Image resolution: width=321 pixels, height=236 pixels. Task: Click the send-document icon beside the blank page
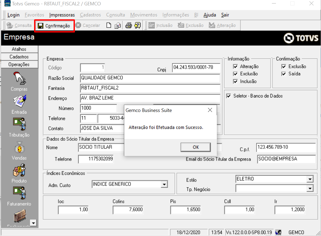click(118, 26)
